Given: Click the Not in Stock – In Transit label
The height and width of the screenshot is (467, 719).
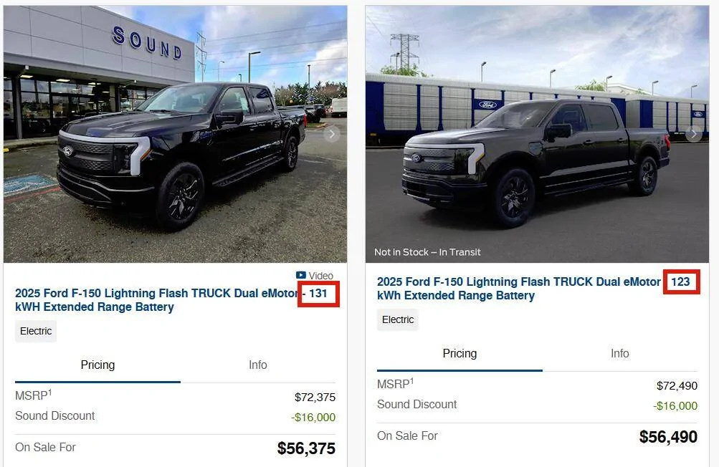Looking at the screenshot, I should [427, 252].
